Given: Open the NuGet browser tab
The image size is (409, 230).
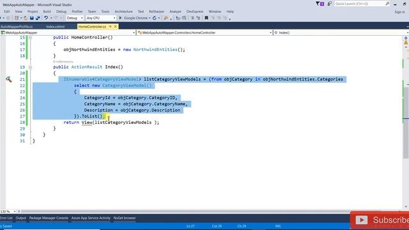Looking at the screenshot, I should [x=125, y=218].
